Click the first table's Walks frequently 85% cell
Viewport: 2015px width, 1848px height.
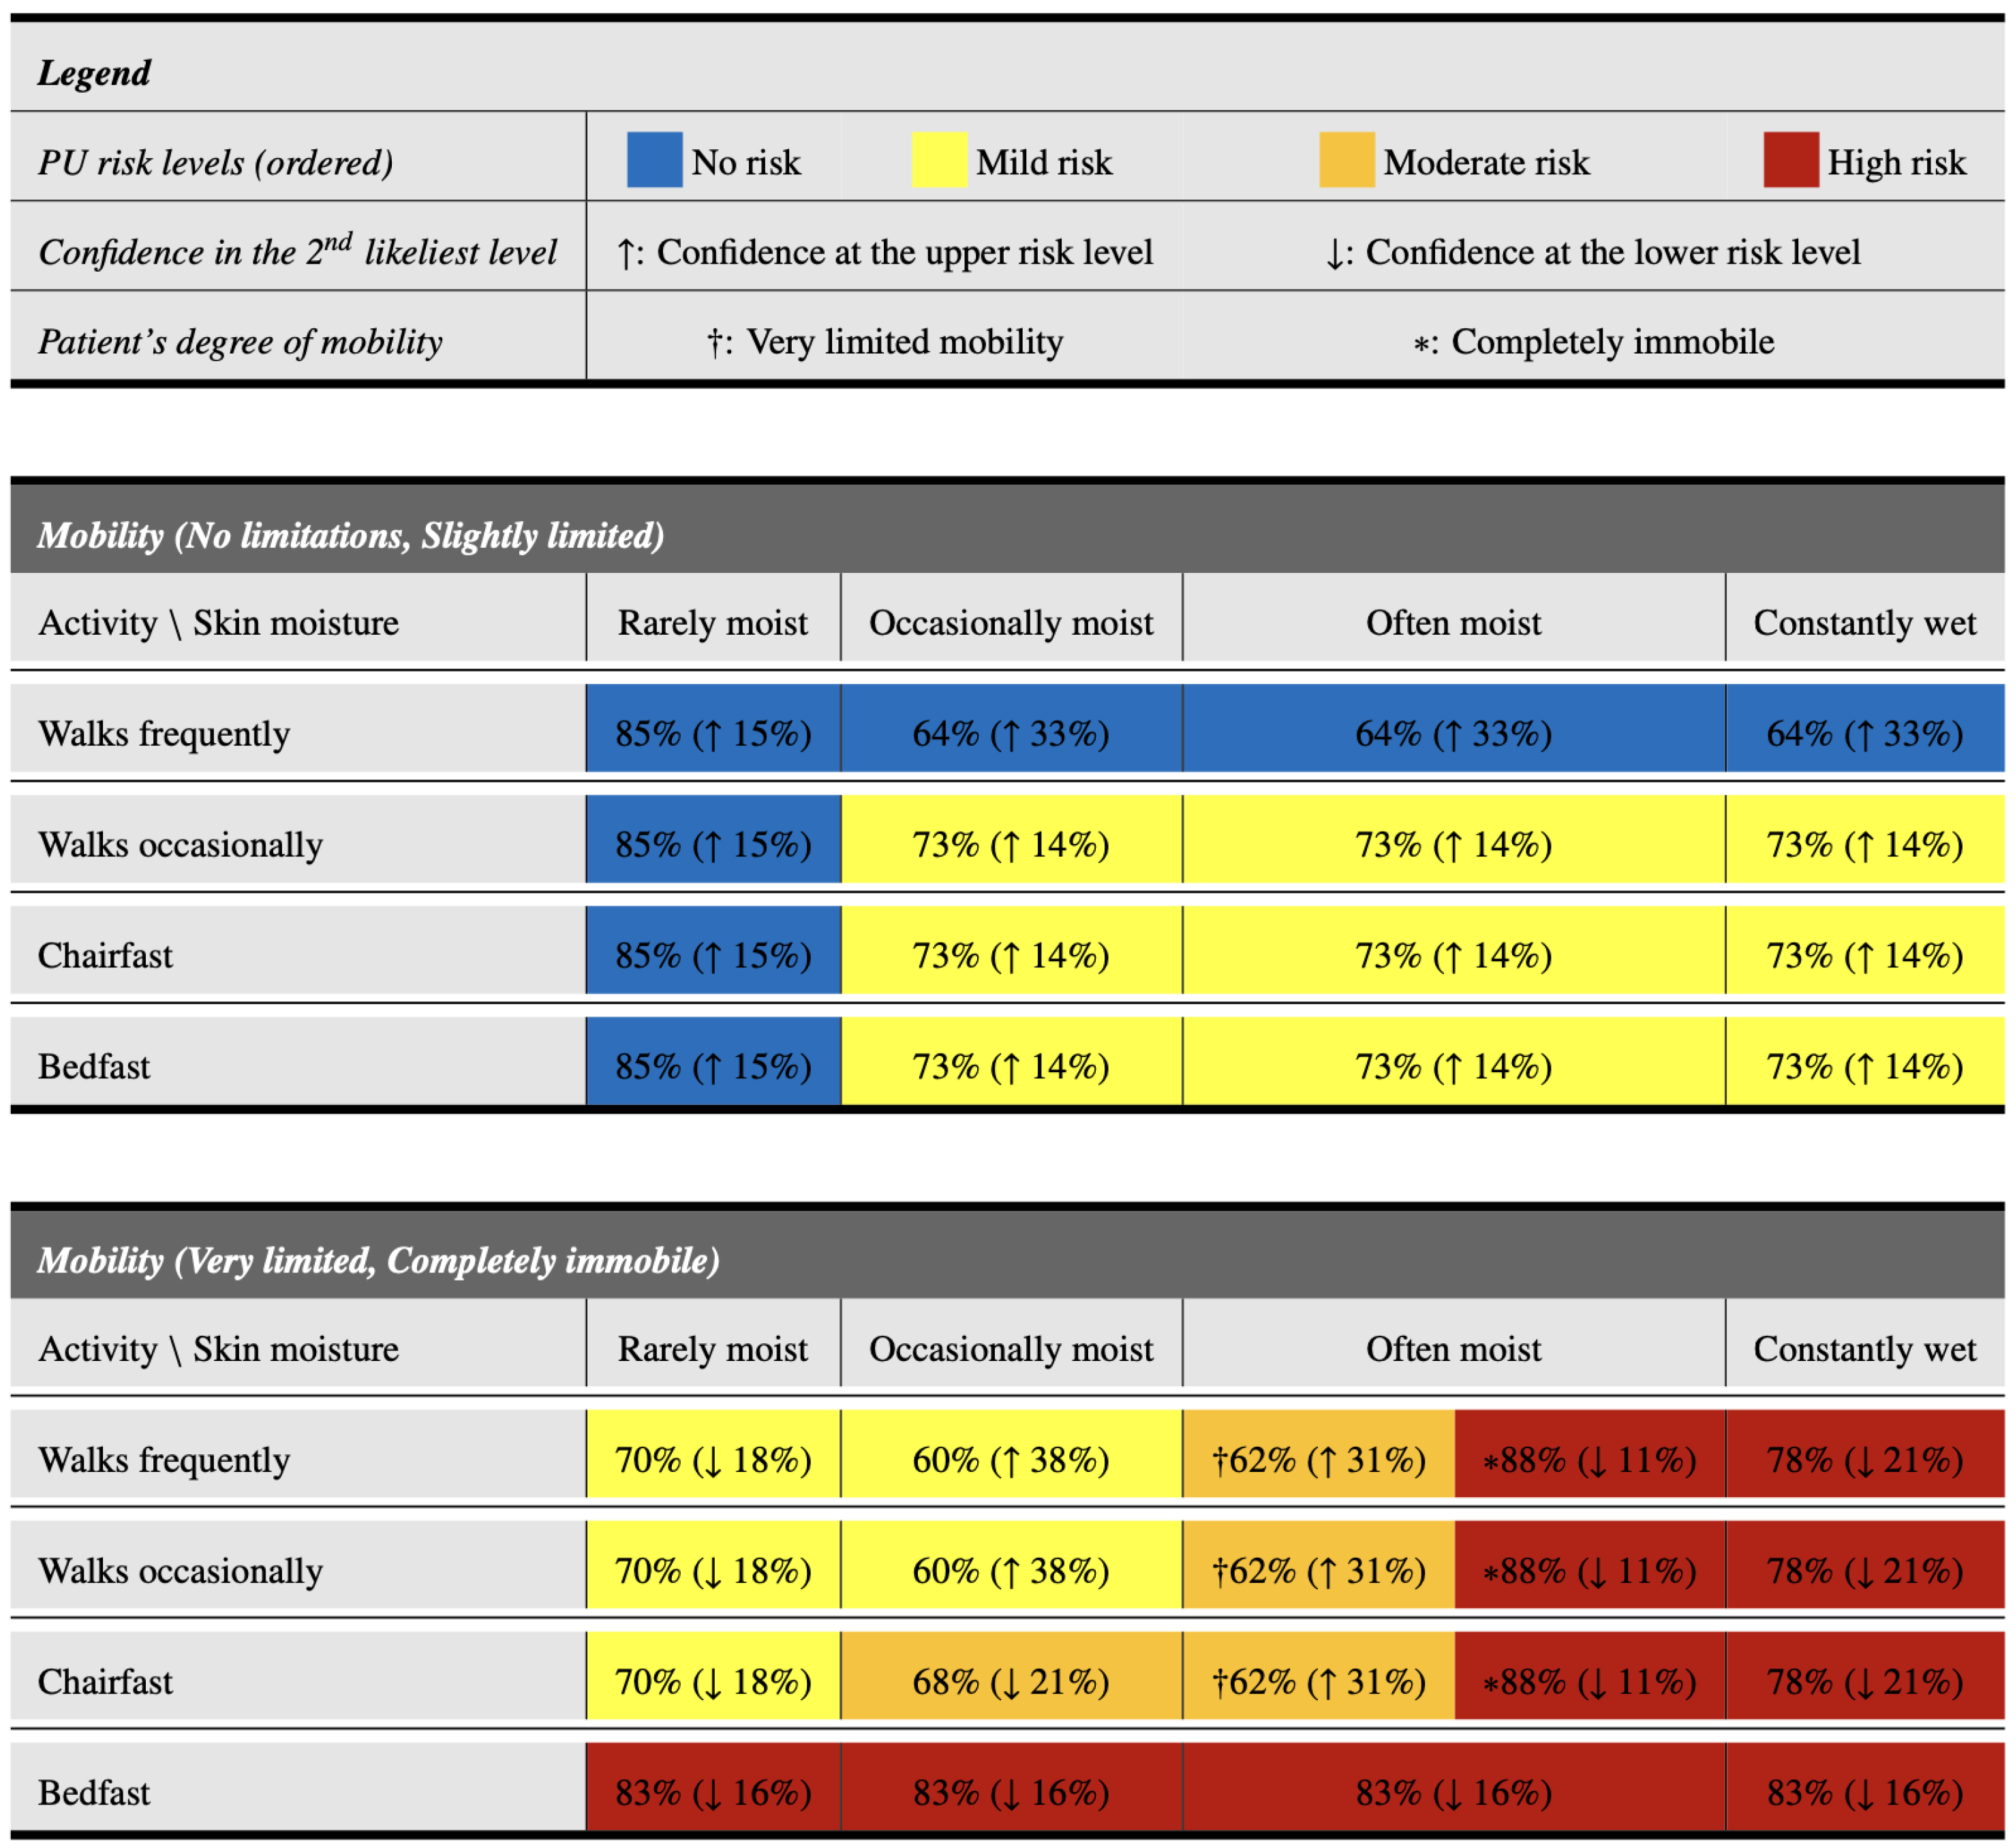[712, 733]
